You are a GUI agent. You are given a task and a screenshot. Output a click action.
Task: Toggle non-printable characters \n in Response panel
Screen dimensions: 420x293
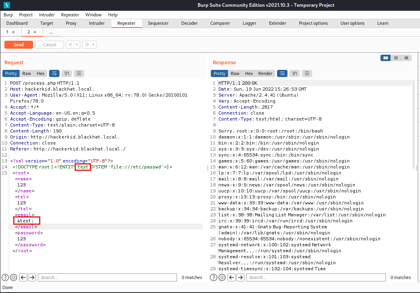[x=295, y=73]
